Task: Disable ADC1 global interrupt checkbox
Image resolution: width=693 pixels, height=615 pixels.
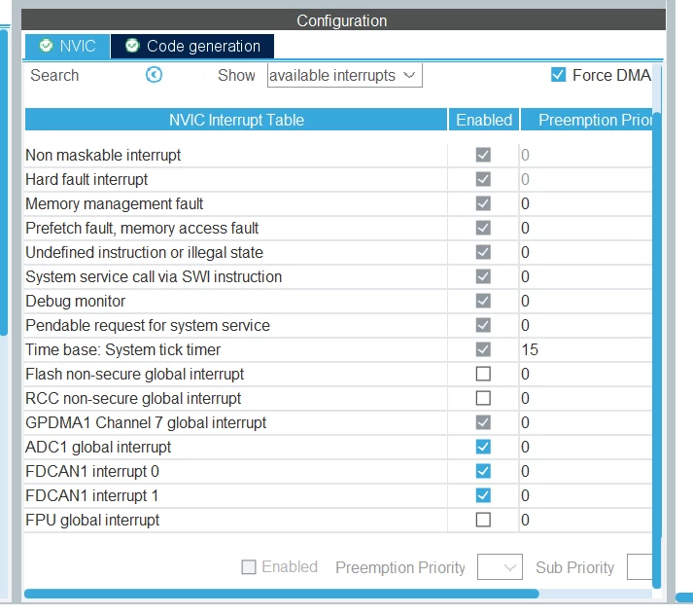Action: pos(483,447)
